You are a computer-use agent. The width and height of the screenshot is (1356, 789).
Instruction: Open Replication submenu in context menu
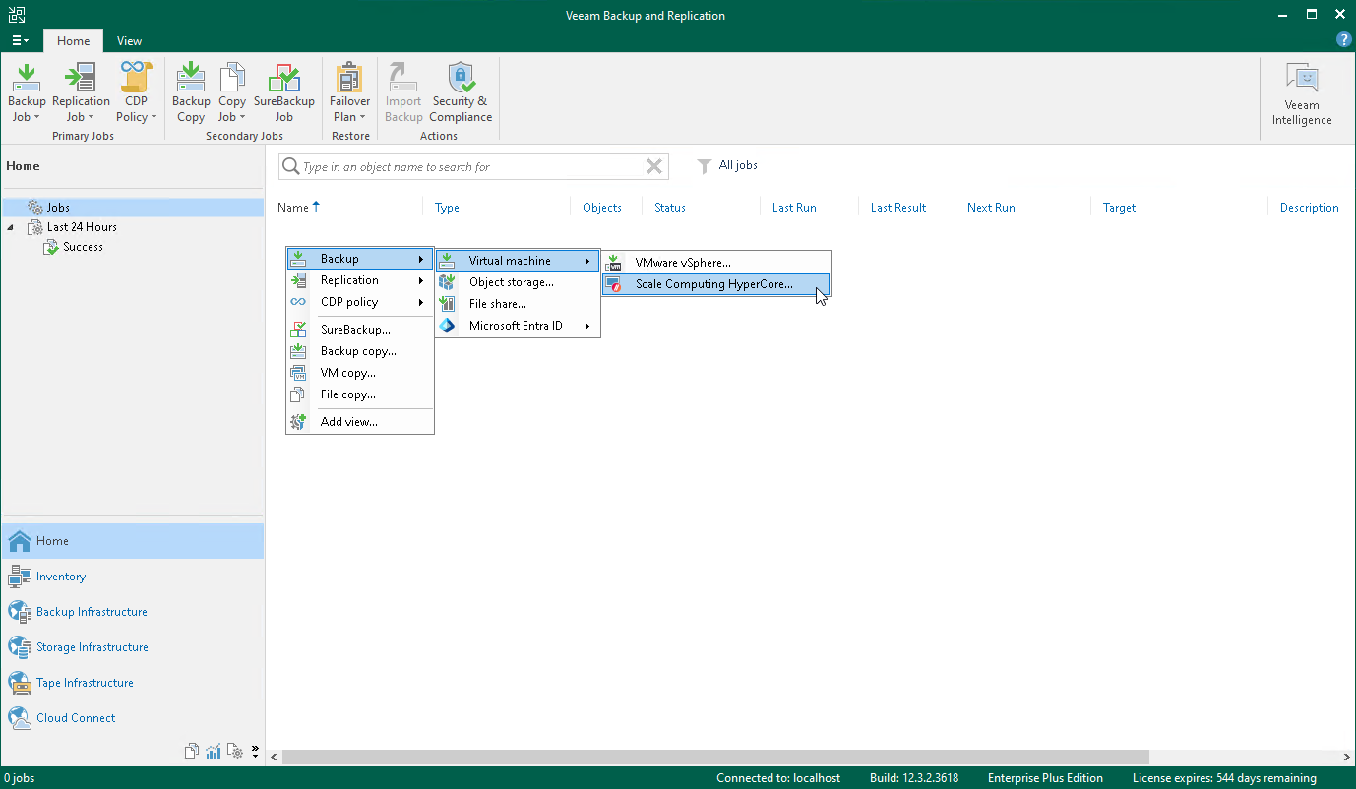(x=359, y=280)
